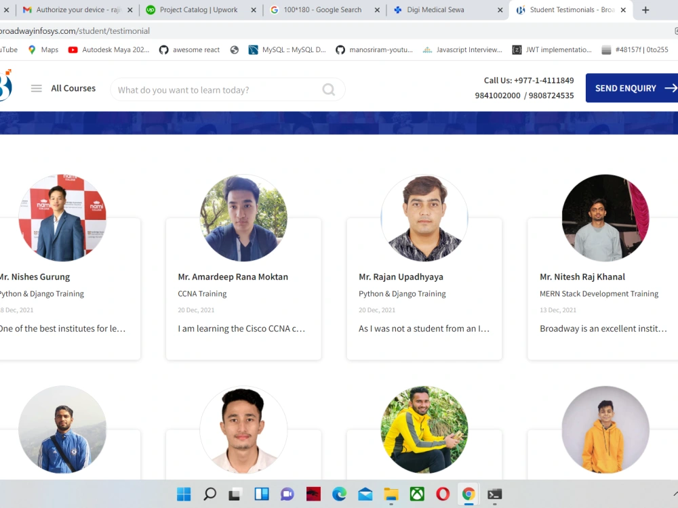Open second-row photo of man in yellow jacket
Viewport: 678px width, 508px height.
[424, 429]
